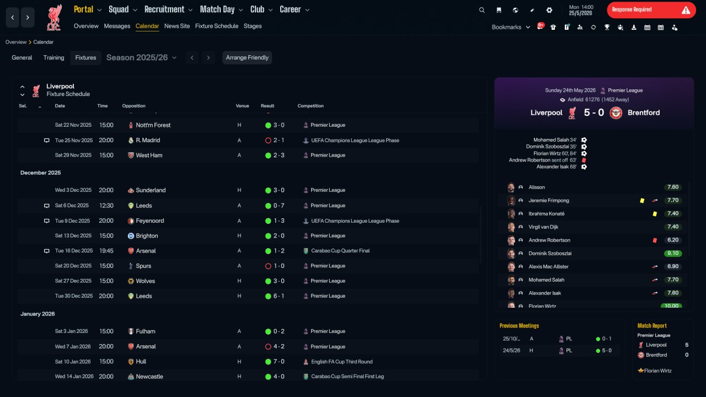Open the search magnifier icon
Screen dimensions: 706x397
482,10
